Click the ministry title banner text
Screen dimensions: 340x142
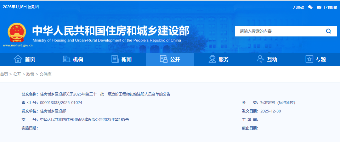111,31
